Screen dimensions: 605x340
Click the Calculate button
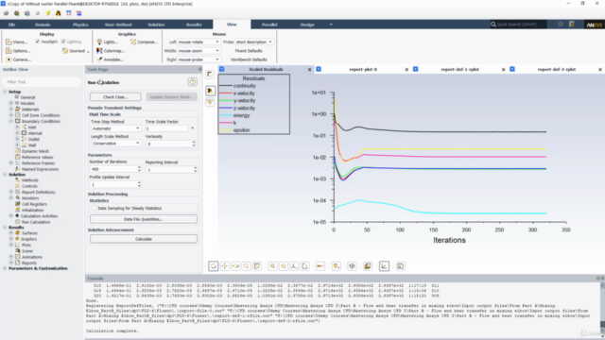[144, 239]
